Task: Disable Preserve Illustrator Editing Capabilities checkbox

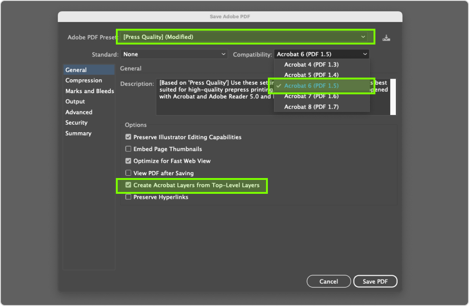Action: click(x=128, y=137)
